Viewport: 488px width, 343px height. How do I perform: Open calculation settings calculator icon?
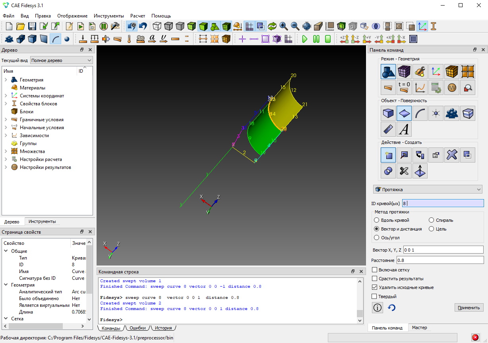(x=436, y=87)
